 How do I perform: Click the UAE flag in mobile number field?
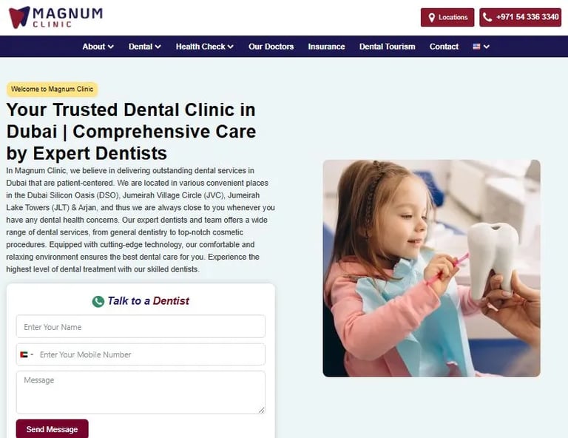coord(24,354)
